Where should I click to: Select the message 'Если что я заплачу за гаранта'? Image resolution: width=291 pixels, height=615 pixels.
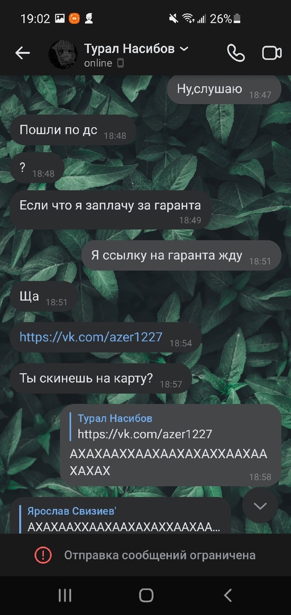click(110, 210)
